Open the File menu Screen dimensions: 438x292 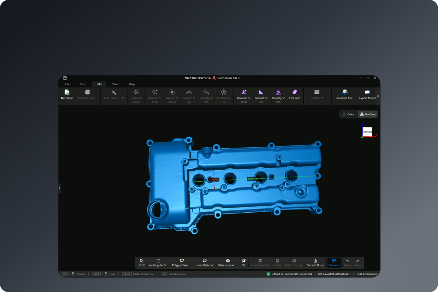[x=68, y=84]
